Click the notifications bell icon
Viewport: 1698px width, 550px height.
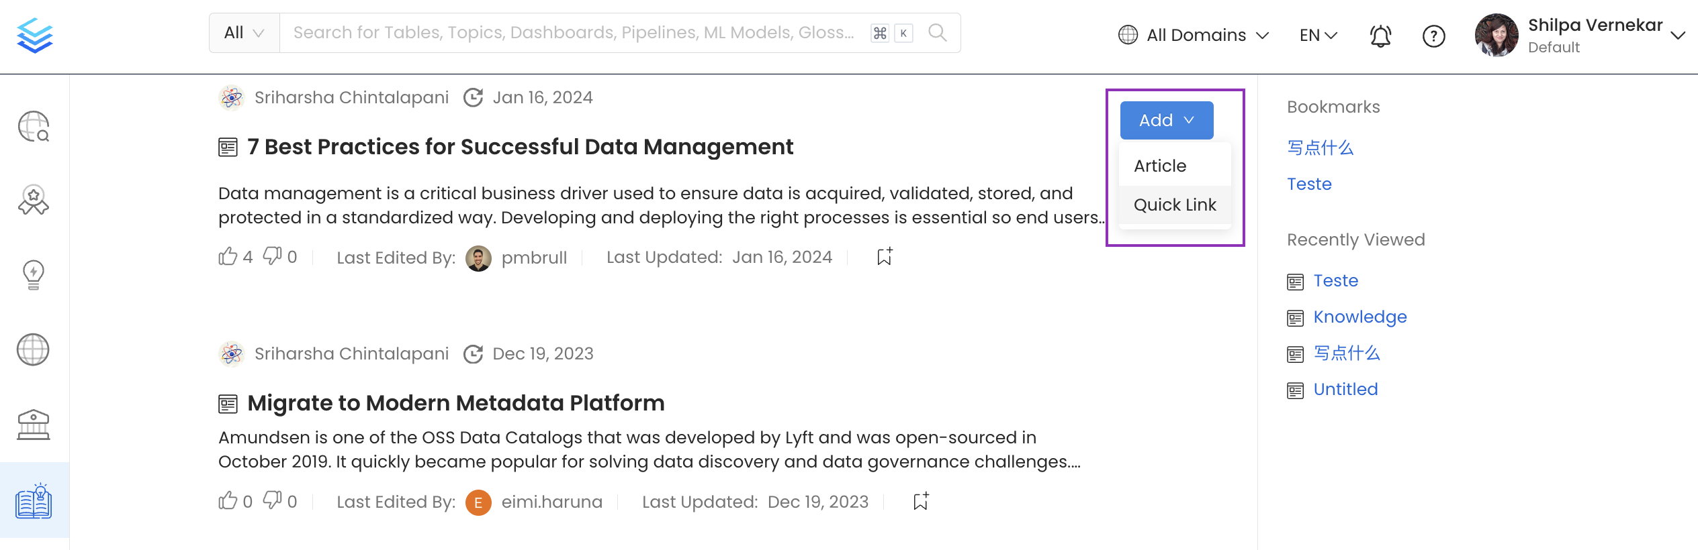1380,36
